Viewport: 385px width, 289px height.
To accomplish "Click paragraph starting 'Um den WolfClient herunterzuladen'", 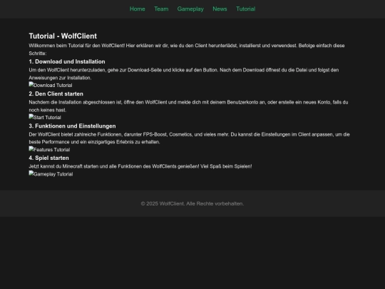I will click(184, 73).
